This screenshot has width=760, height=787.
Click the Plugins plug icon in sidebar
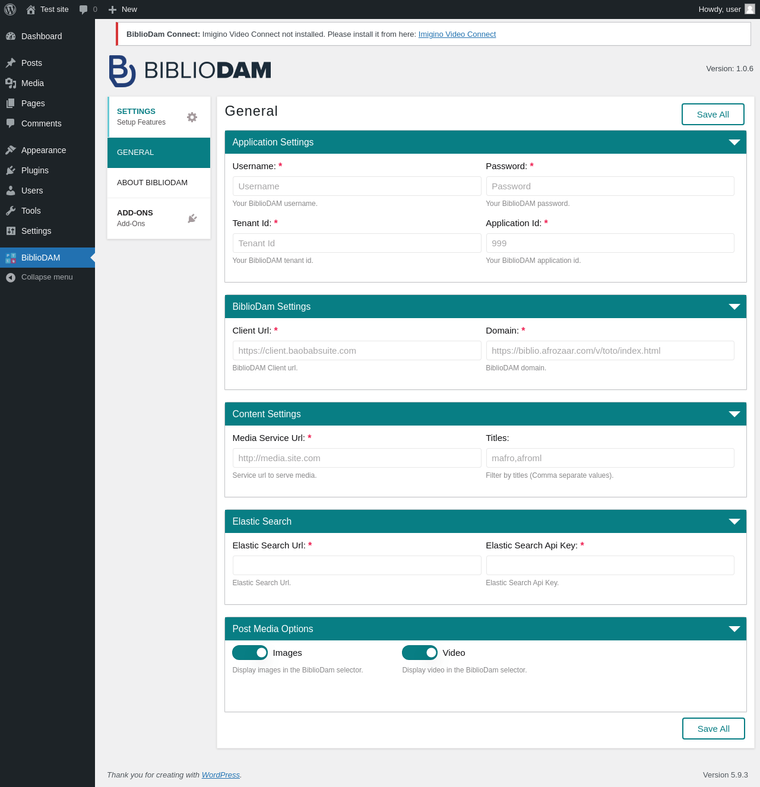click(x=11, y=170)
